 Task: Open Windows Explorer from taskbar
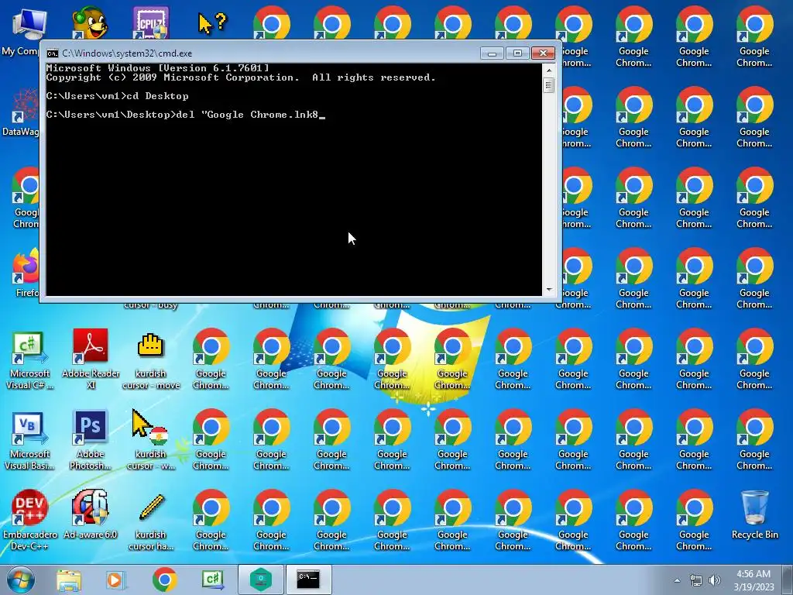point(68,580)
